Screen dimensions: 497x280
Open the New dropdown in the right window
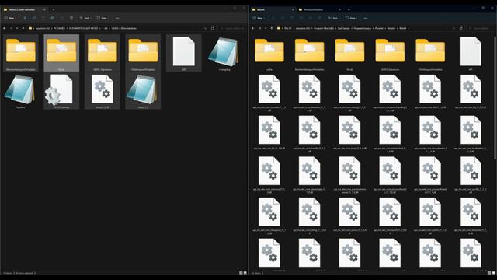pyautogui.click(x=259, y=18)
